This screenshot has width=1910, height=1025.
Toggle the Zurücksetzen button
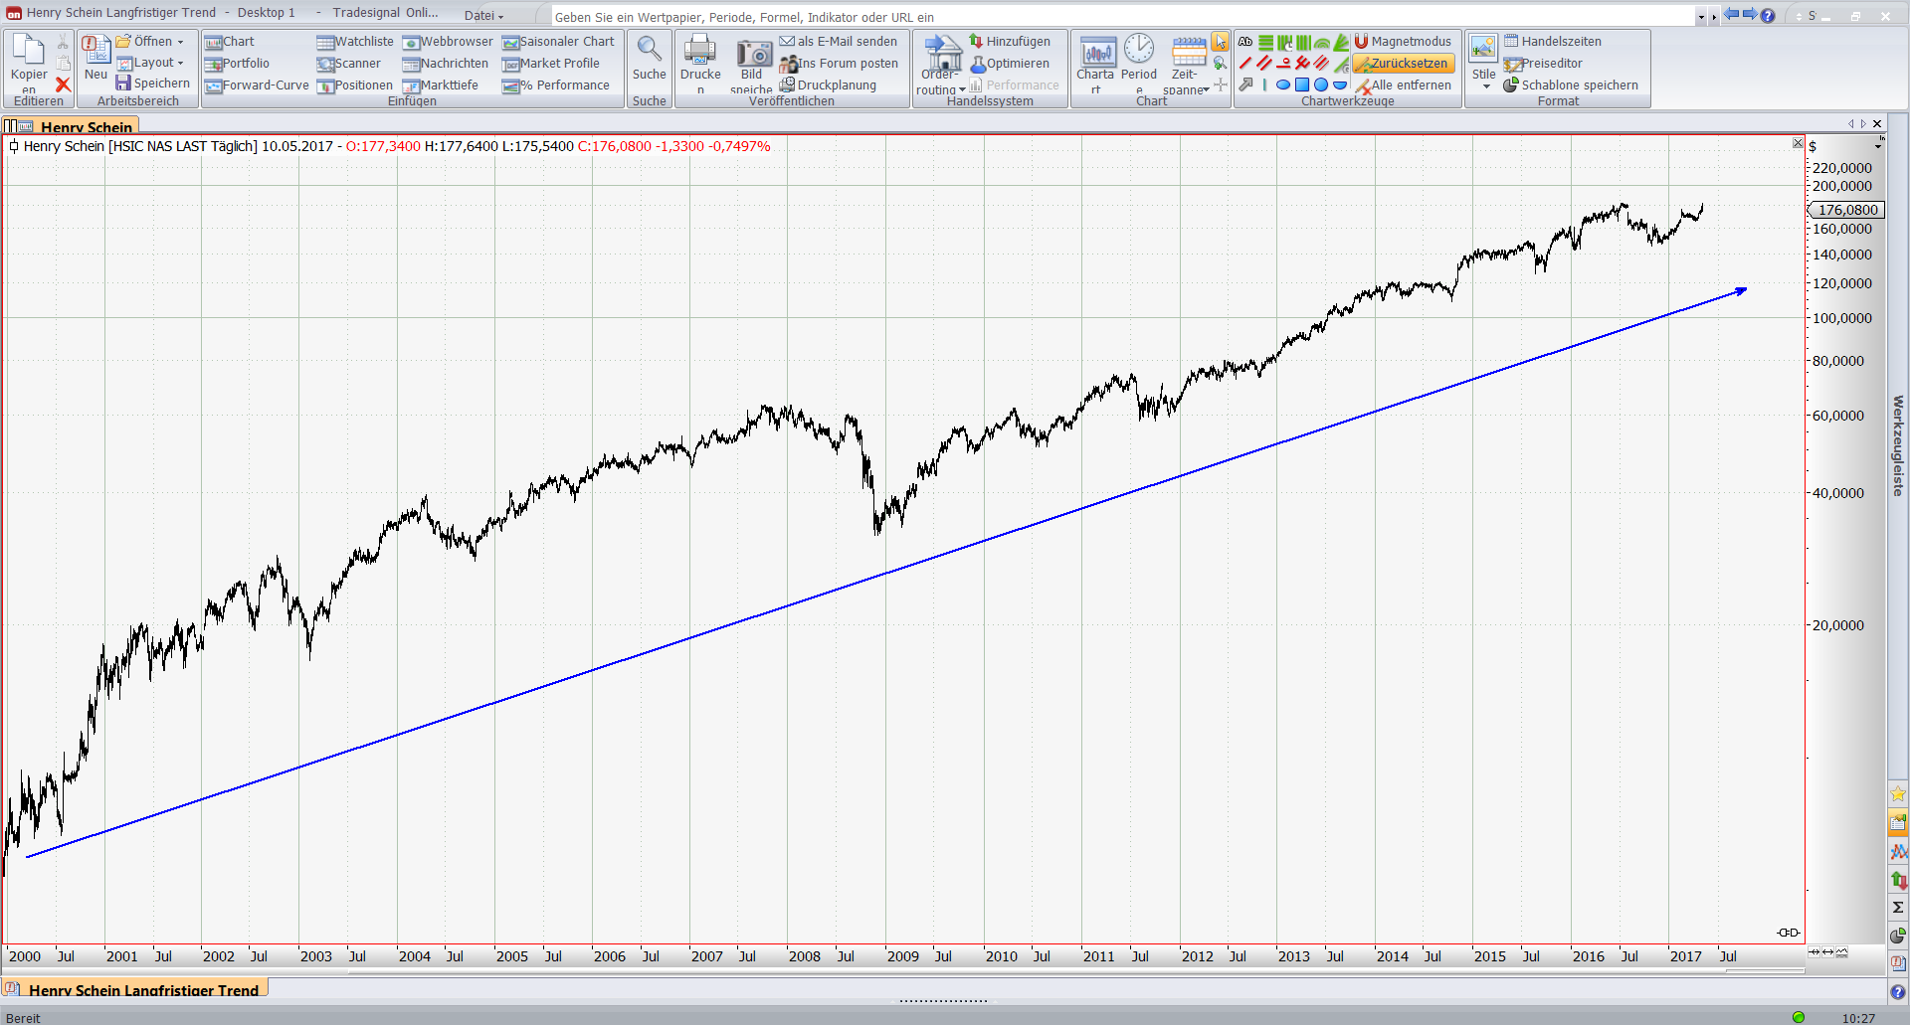[1403, 64]
